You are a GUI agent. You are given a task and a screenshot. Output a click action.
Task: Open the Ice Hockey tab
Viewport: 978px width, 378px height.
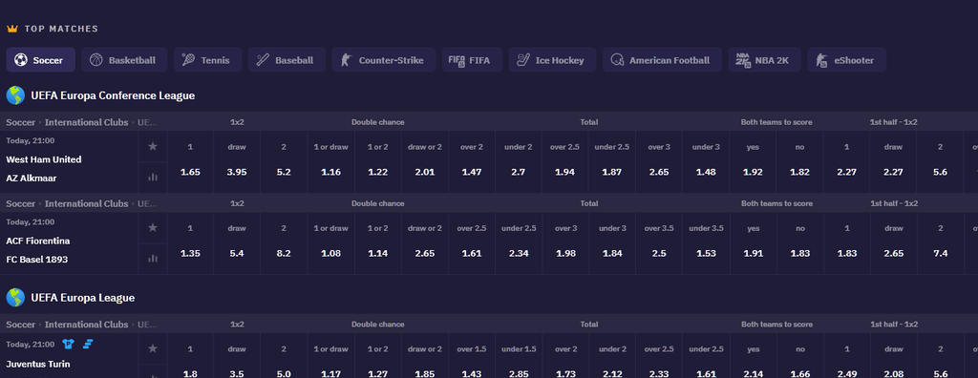pyautogui.click(x=552, y=60)
